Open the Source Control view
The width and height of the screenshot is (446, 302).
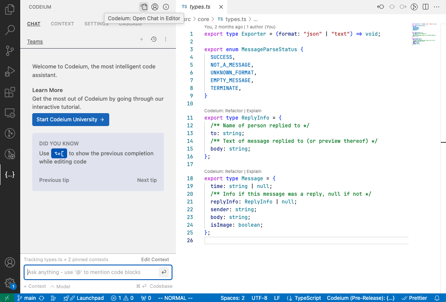pyautogui.click(x=10, y=51)
